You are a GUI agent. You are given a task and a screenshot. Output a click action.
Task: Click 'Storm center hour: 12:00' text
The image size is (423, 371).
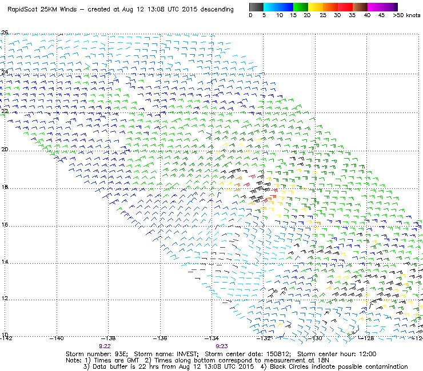click(x=337, y=354)
